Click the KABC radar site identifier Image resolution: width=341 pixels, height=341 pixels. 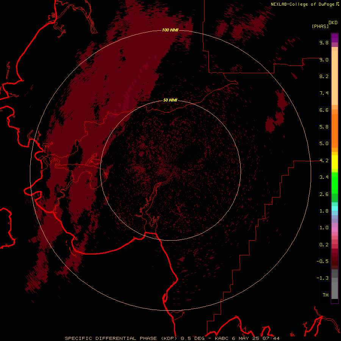[222, 338]
